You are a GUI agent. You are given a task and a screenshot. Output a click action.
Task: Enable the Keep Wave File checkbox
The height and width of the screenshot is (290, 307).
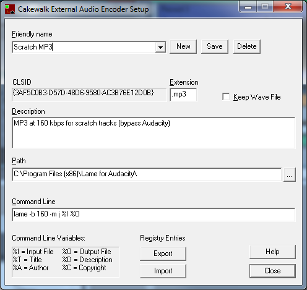(226, 96)
